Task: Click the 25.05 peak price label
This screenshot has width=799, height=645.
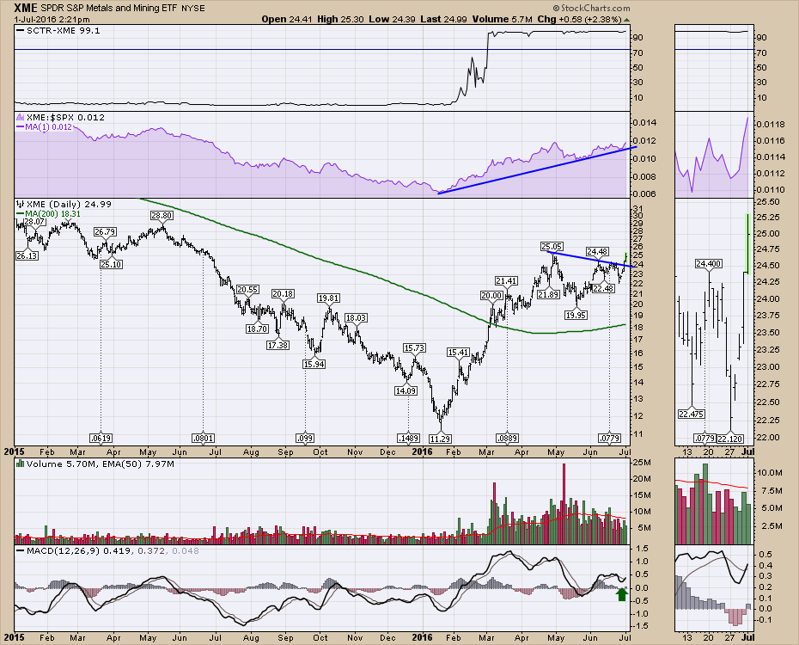Action: (x=552, y=247)
